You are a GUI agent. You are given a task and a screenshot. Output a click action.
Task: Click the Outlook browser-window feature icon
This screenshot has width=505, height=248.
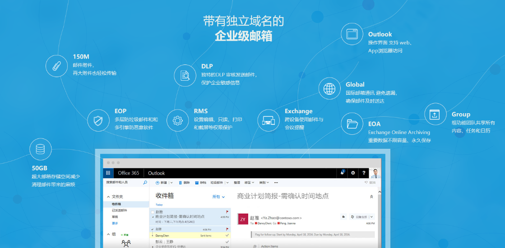pos(352,34)
